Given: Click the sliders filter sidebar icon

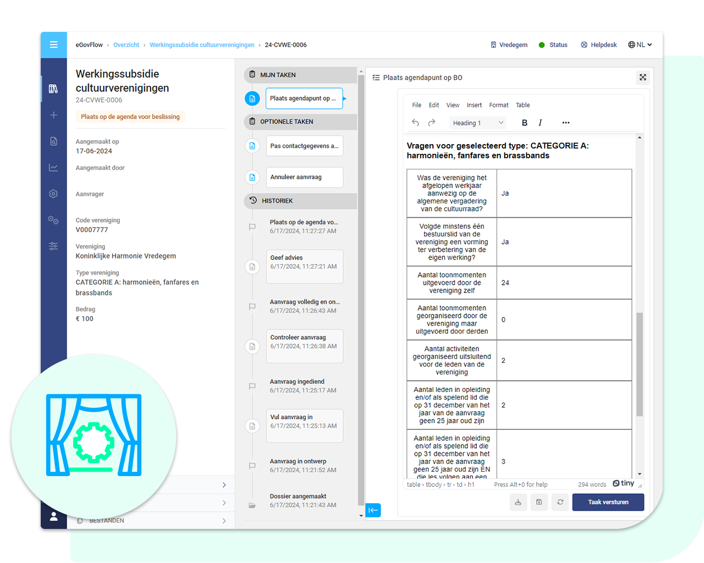Looking at the screenshot, I should [53, 246].
